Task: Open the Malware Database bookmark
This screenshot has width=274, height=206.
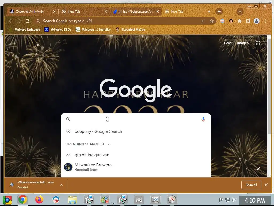Action: pyautogui.click(x=25, y=30)
